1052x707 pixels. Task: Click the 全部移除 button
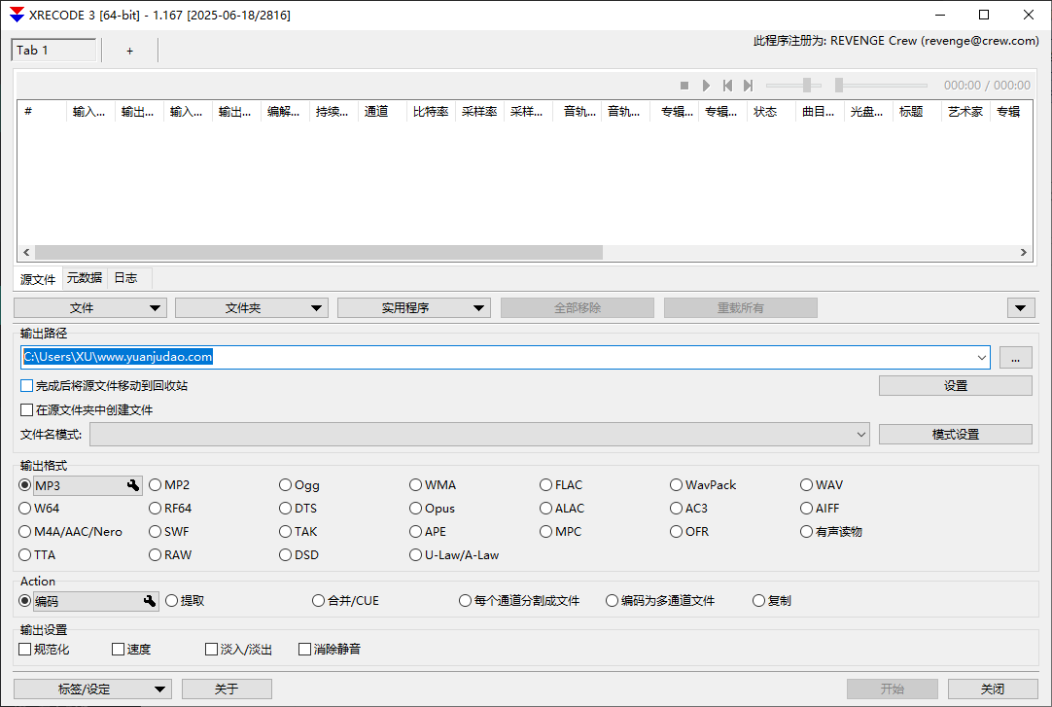tap(577, 308)
